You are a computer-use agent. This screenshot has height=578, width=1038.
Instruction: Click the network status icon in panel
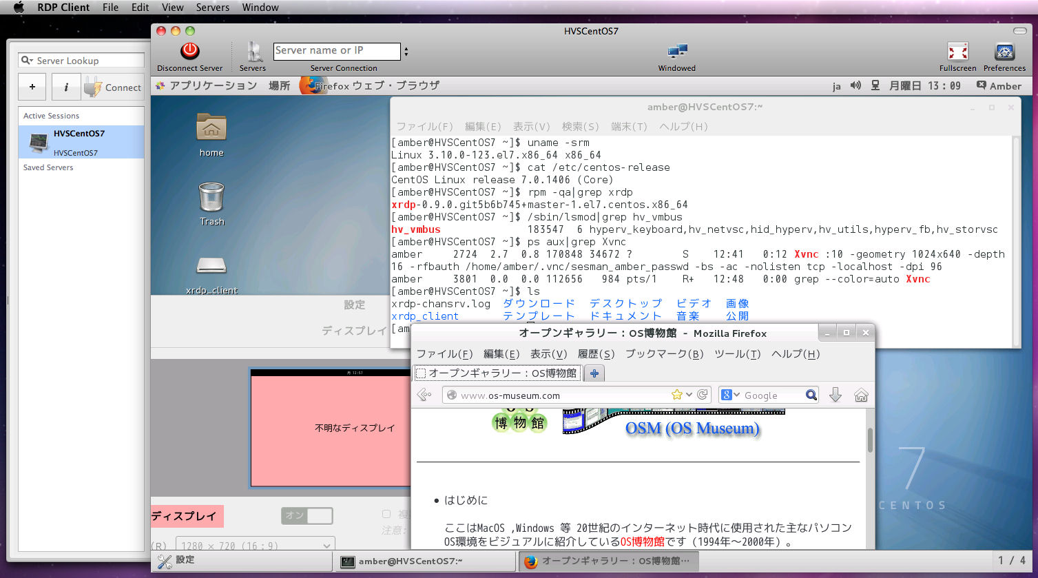click(875, 85)
